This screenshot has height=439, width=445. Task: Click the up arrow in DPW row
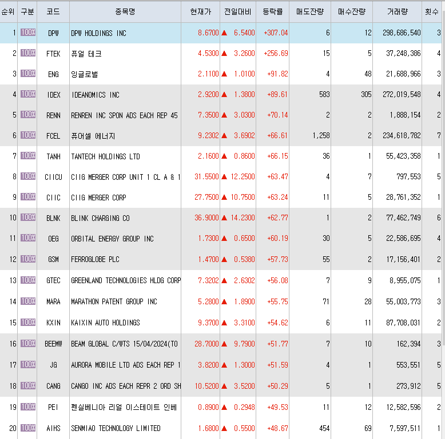pos(224,33)
